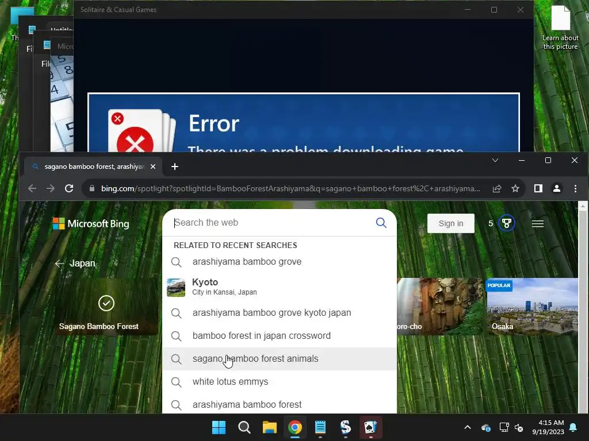The image size is (589, 441).
Task: Open taskbar Search
Action: pos(244,427)
